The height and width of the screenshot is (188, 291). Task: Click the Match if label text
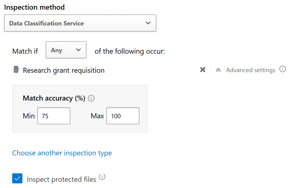coord(25,51)
